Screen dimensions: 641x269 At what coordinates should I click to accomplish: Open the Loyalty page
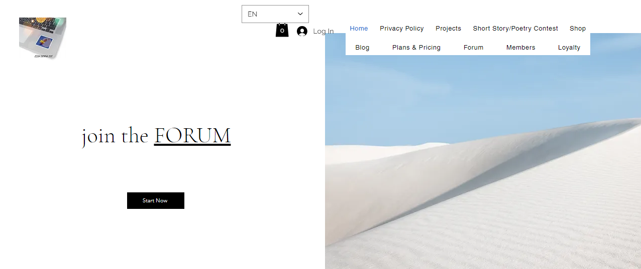[569, 48]
